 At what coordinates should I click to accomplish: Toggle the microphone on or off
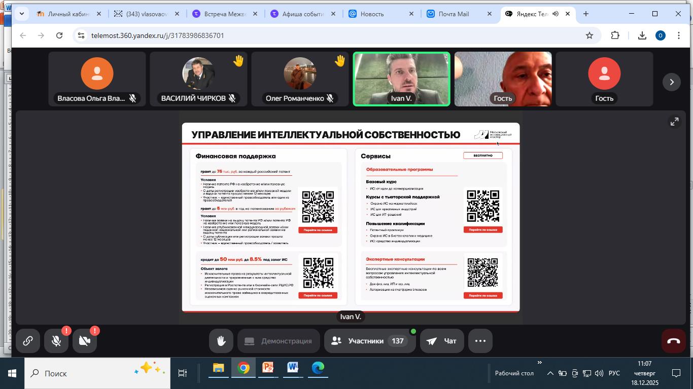pos(56,341)
